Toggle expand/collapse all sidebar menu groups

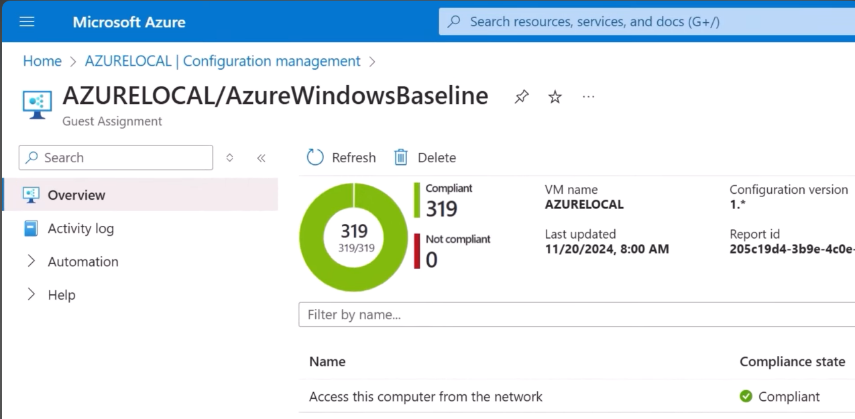click(229, 158)
